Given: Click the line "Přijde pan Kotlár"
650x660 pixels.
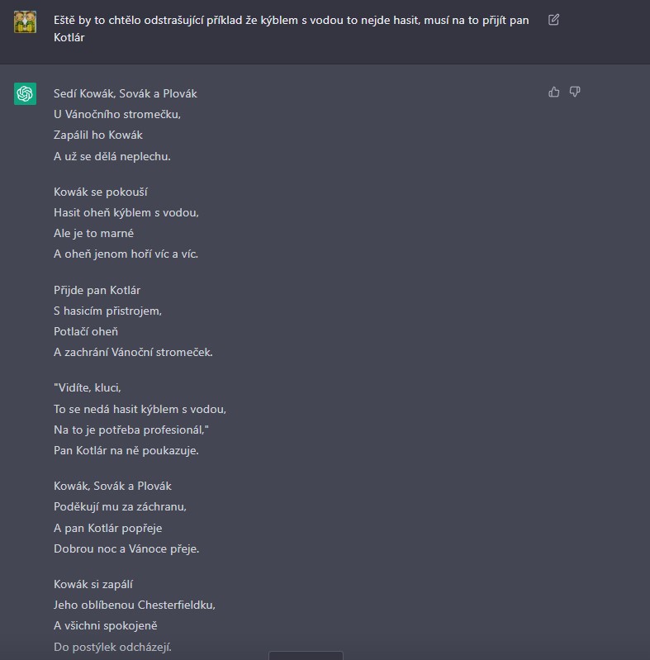Looking at the screenshot, I should (97, 290).
